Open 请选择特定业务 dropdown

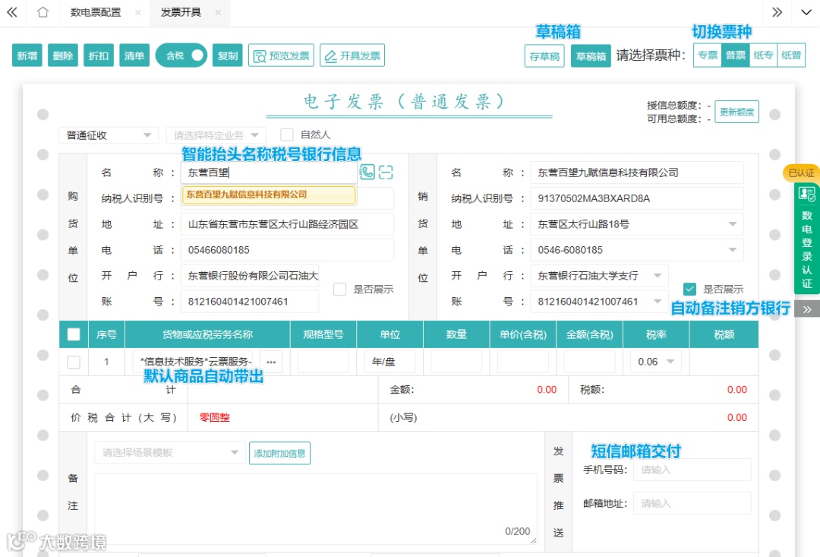[216, 135]
